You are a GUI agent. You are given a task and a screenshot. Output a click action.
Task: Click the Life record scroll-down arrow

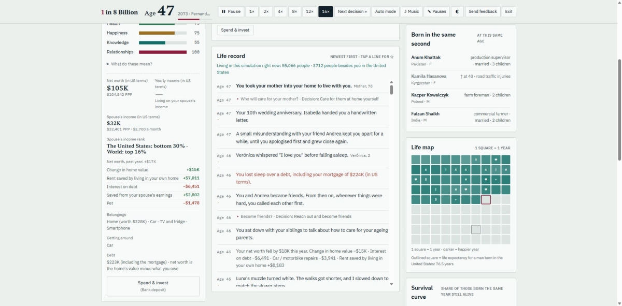click(x=391, y=284)
